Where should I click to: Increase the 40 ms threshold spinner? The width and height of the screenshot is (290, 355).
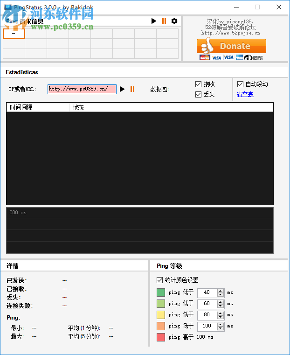click(x=221, y=291)
